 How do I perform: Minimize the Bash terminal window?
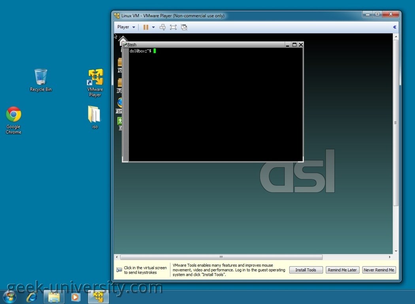(287, 45)
